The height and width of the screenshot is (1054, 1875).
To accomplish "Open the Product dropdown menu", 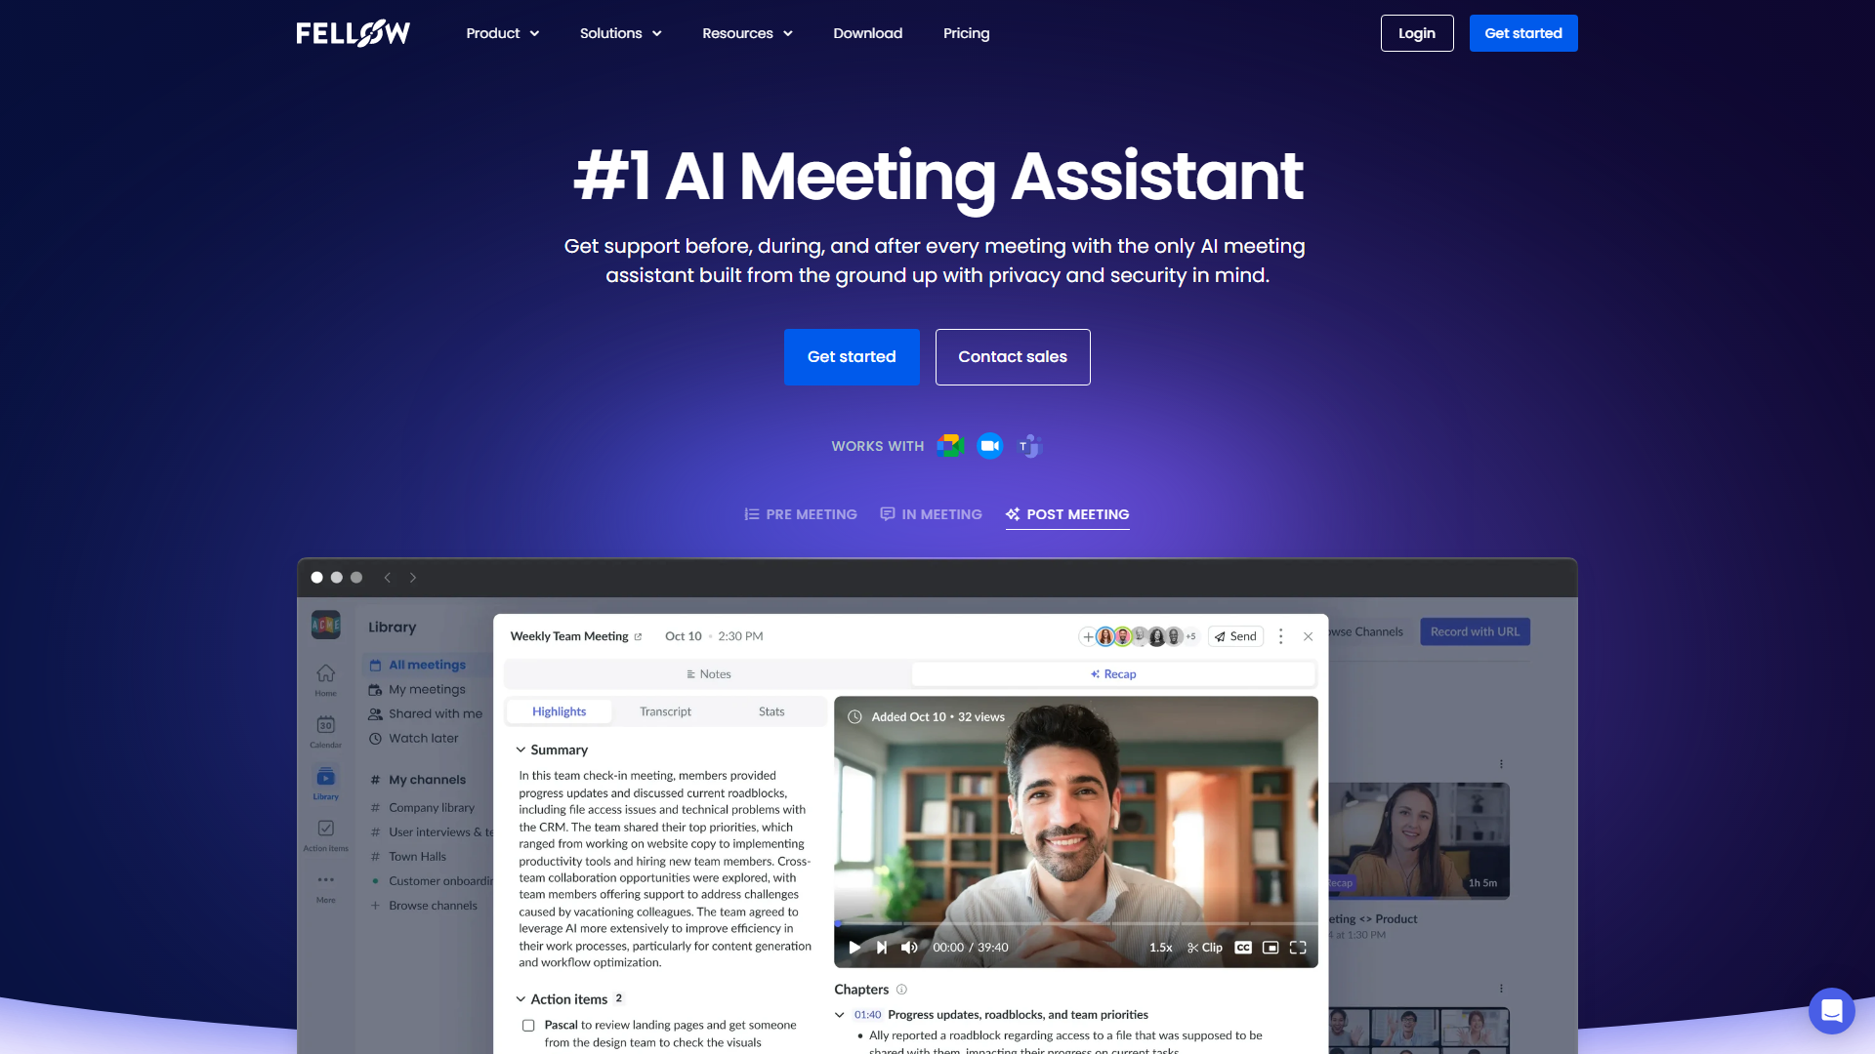I will click(501, 32).
